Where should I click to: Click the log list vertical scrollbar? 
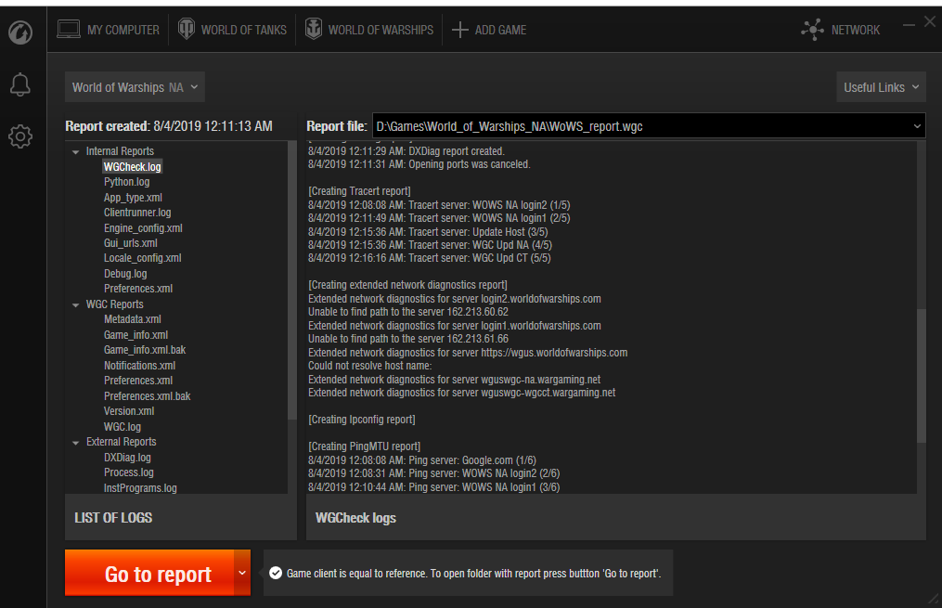pos(292,280)
